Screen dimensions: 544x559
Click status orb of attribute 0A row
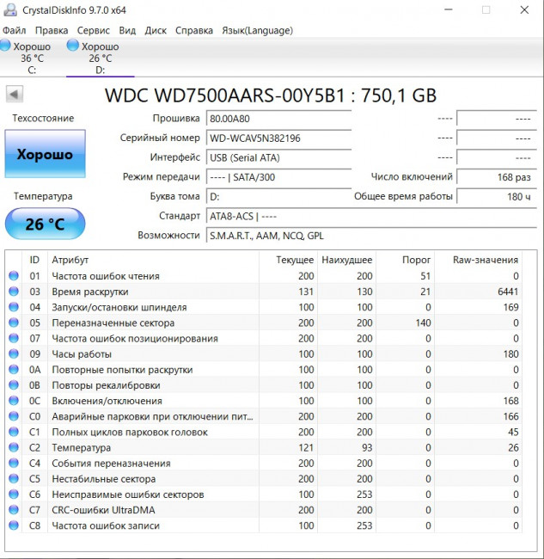[14, 369]
